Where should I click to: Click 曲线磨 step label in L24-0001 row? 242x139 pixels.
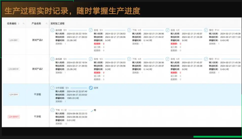[x=59, y=30]
